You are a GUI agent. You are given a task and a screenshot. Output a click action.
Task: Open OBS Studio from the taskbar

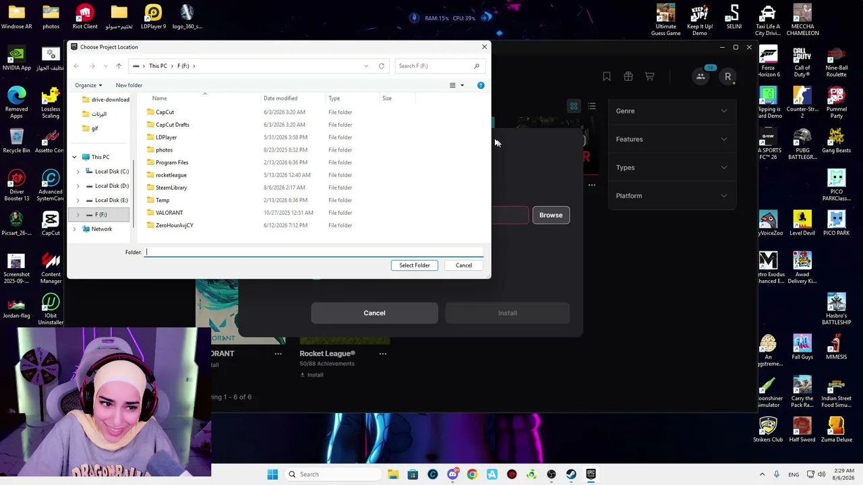coord(552,475)
